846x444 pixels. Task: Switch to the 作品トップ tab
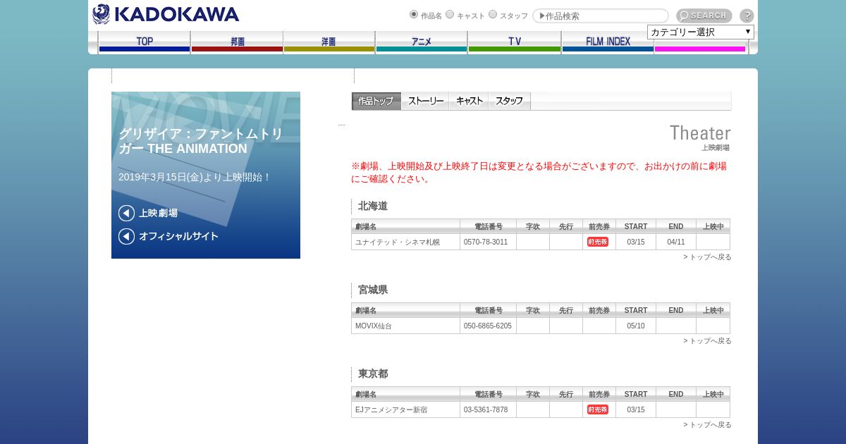[376, 101]
